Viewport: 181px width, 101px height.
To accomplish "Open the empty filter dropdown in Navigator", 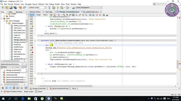I will pos(19,67).
